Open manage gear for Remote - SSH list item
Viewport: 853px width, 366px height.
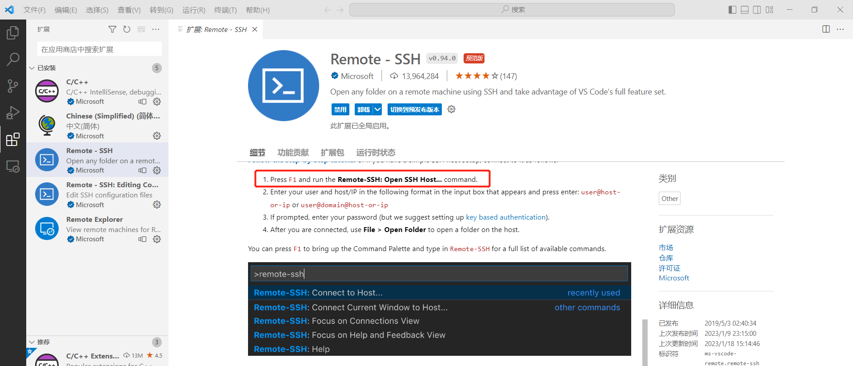pos(157,170)
